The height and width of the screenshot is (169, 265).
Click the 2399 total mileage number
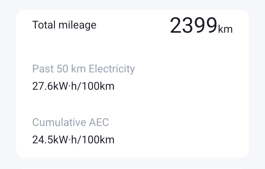pyautogui.click(x=193, y=26)
